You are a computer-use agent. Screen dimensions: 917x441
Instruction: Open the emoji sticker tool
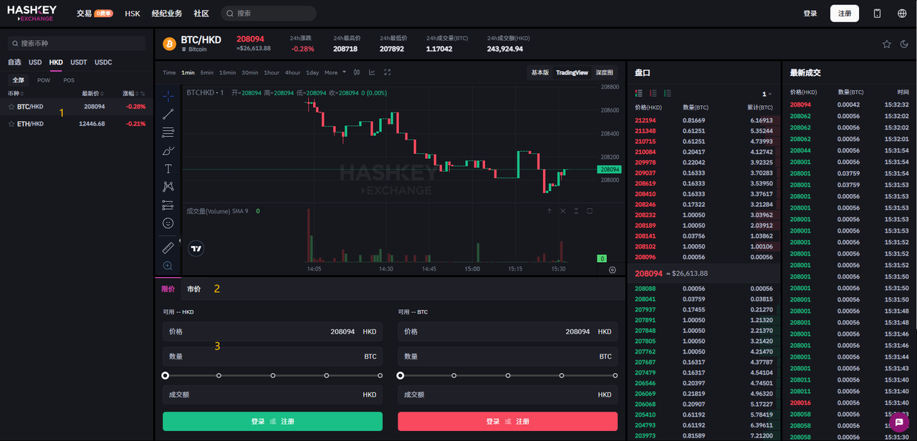point(168,223)
